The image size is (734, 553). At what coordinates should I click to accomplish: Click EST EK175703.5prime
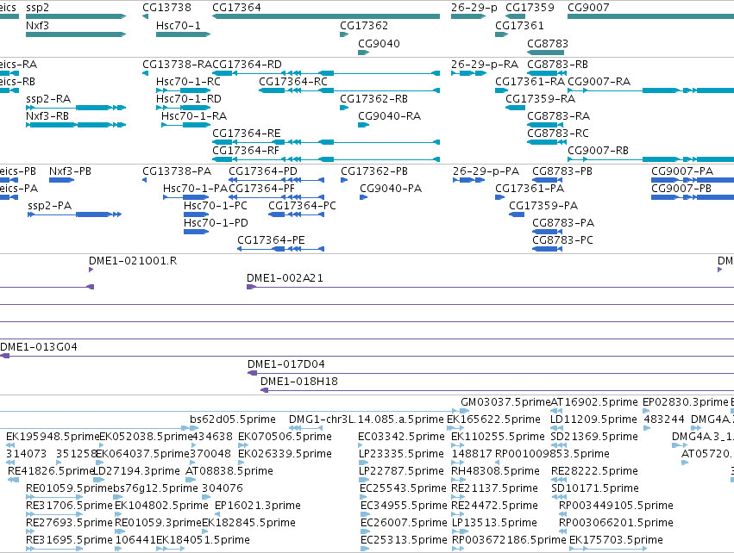tap(609, 549)
